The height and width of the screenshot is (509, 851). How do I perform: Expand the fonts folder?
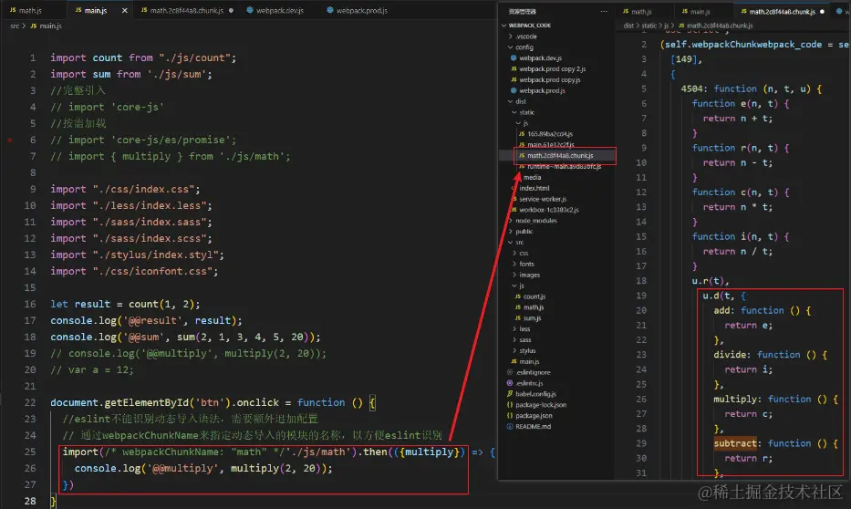coord(514,264)
